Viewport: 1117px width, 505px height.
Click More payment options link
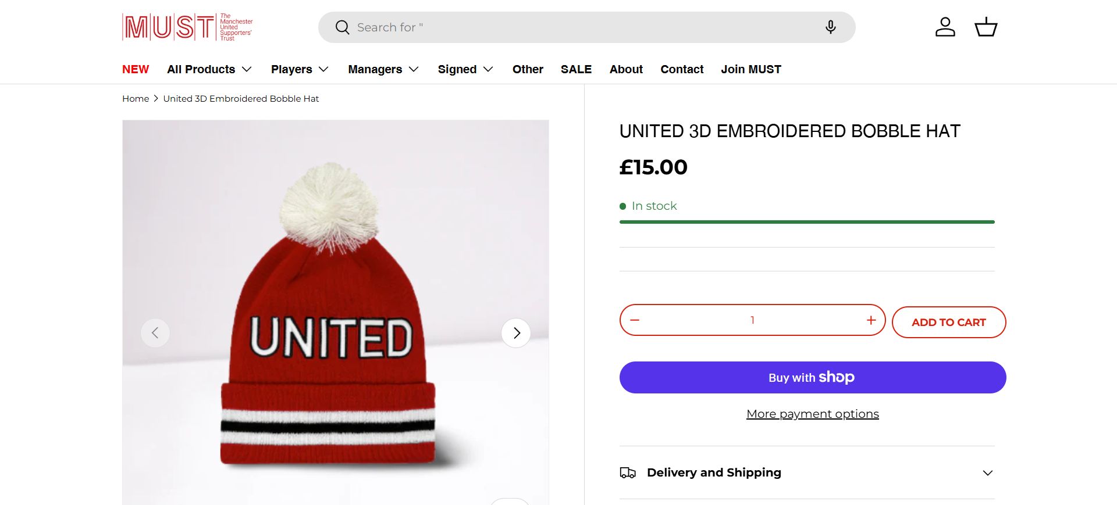point(812,414)
